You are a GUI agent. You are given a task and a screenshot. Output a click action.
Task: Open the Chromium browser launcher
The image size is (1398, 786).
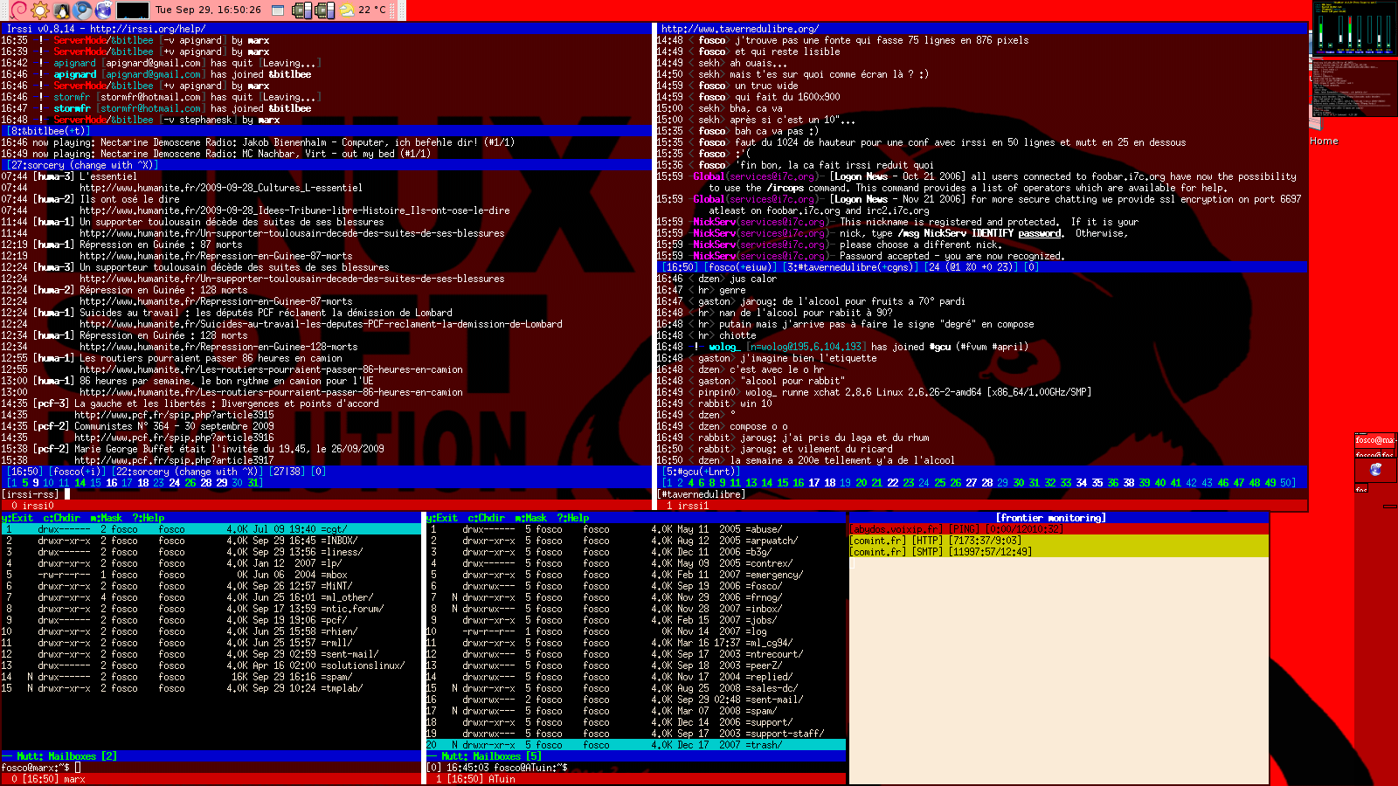[x=83, y=10]
